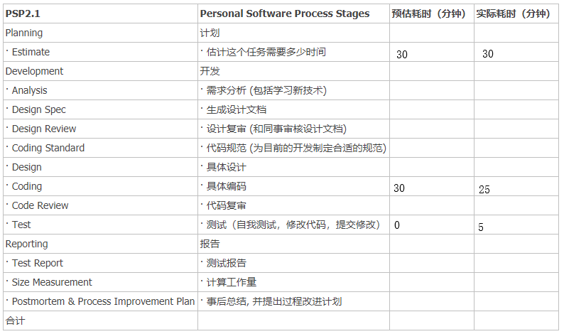Select the Coding Standard cell
Screen dimensions: 564x334
click(x=48, y=148)
